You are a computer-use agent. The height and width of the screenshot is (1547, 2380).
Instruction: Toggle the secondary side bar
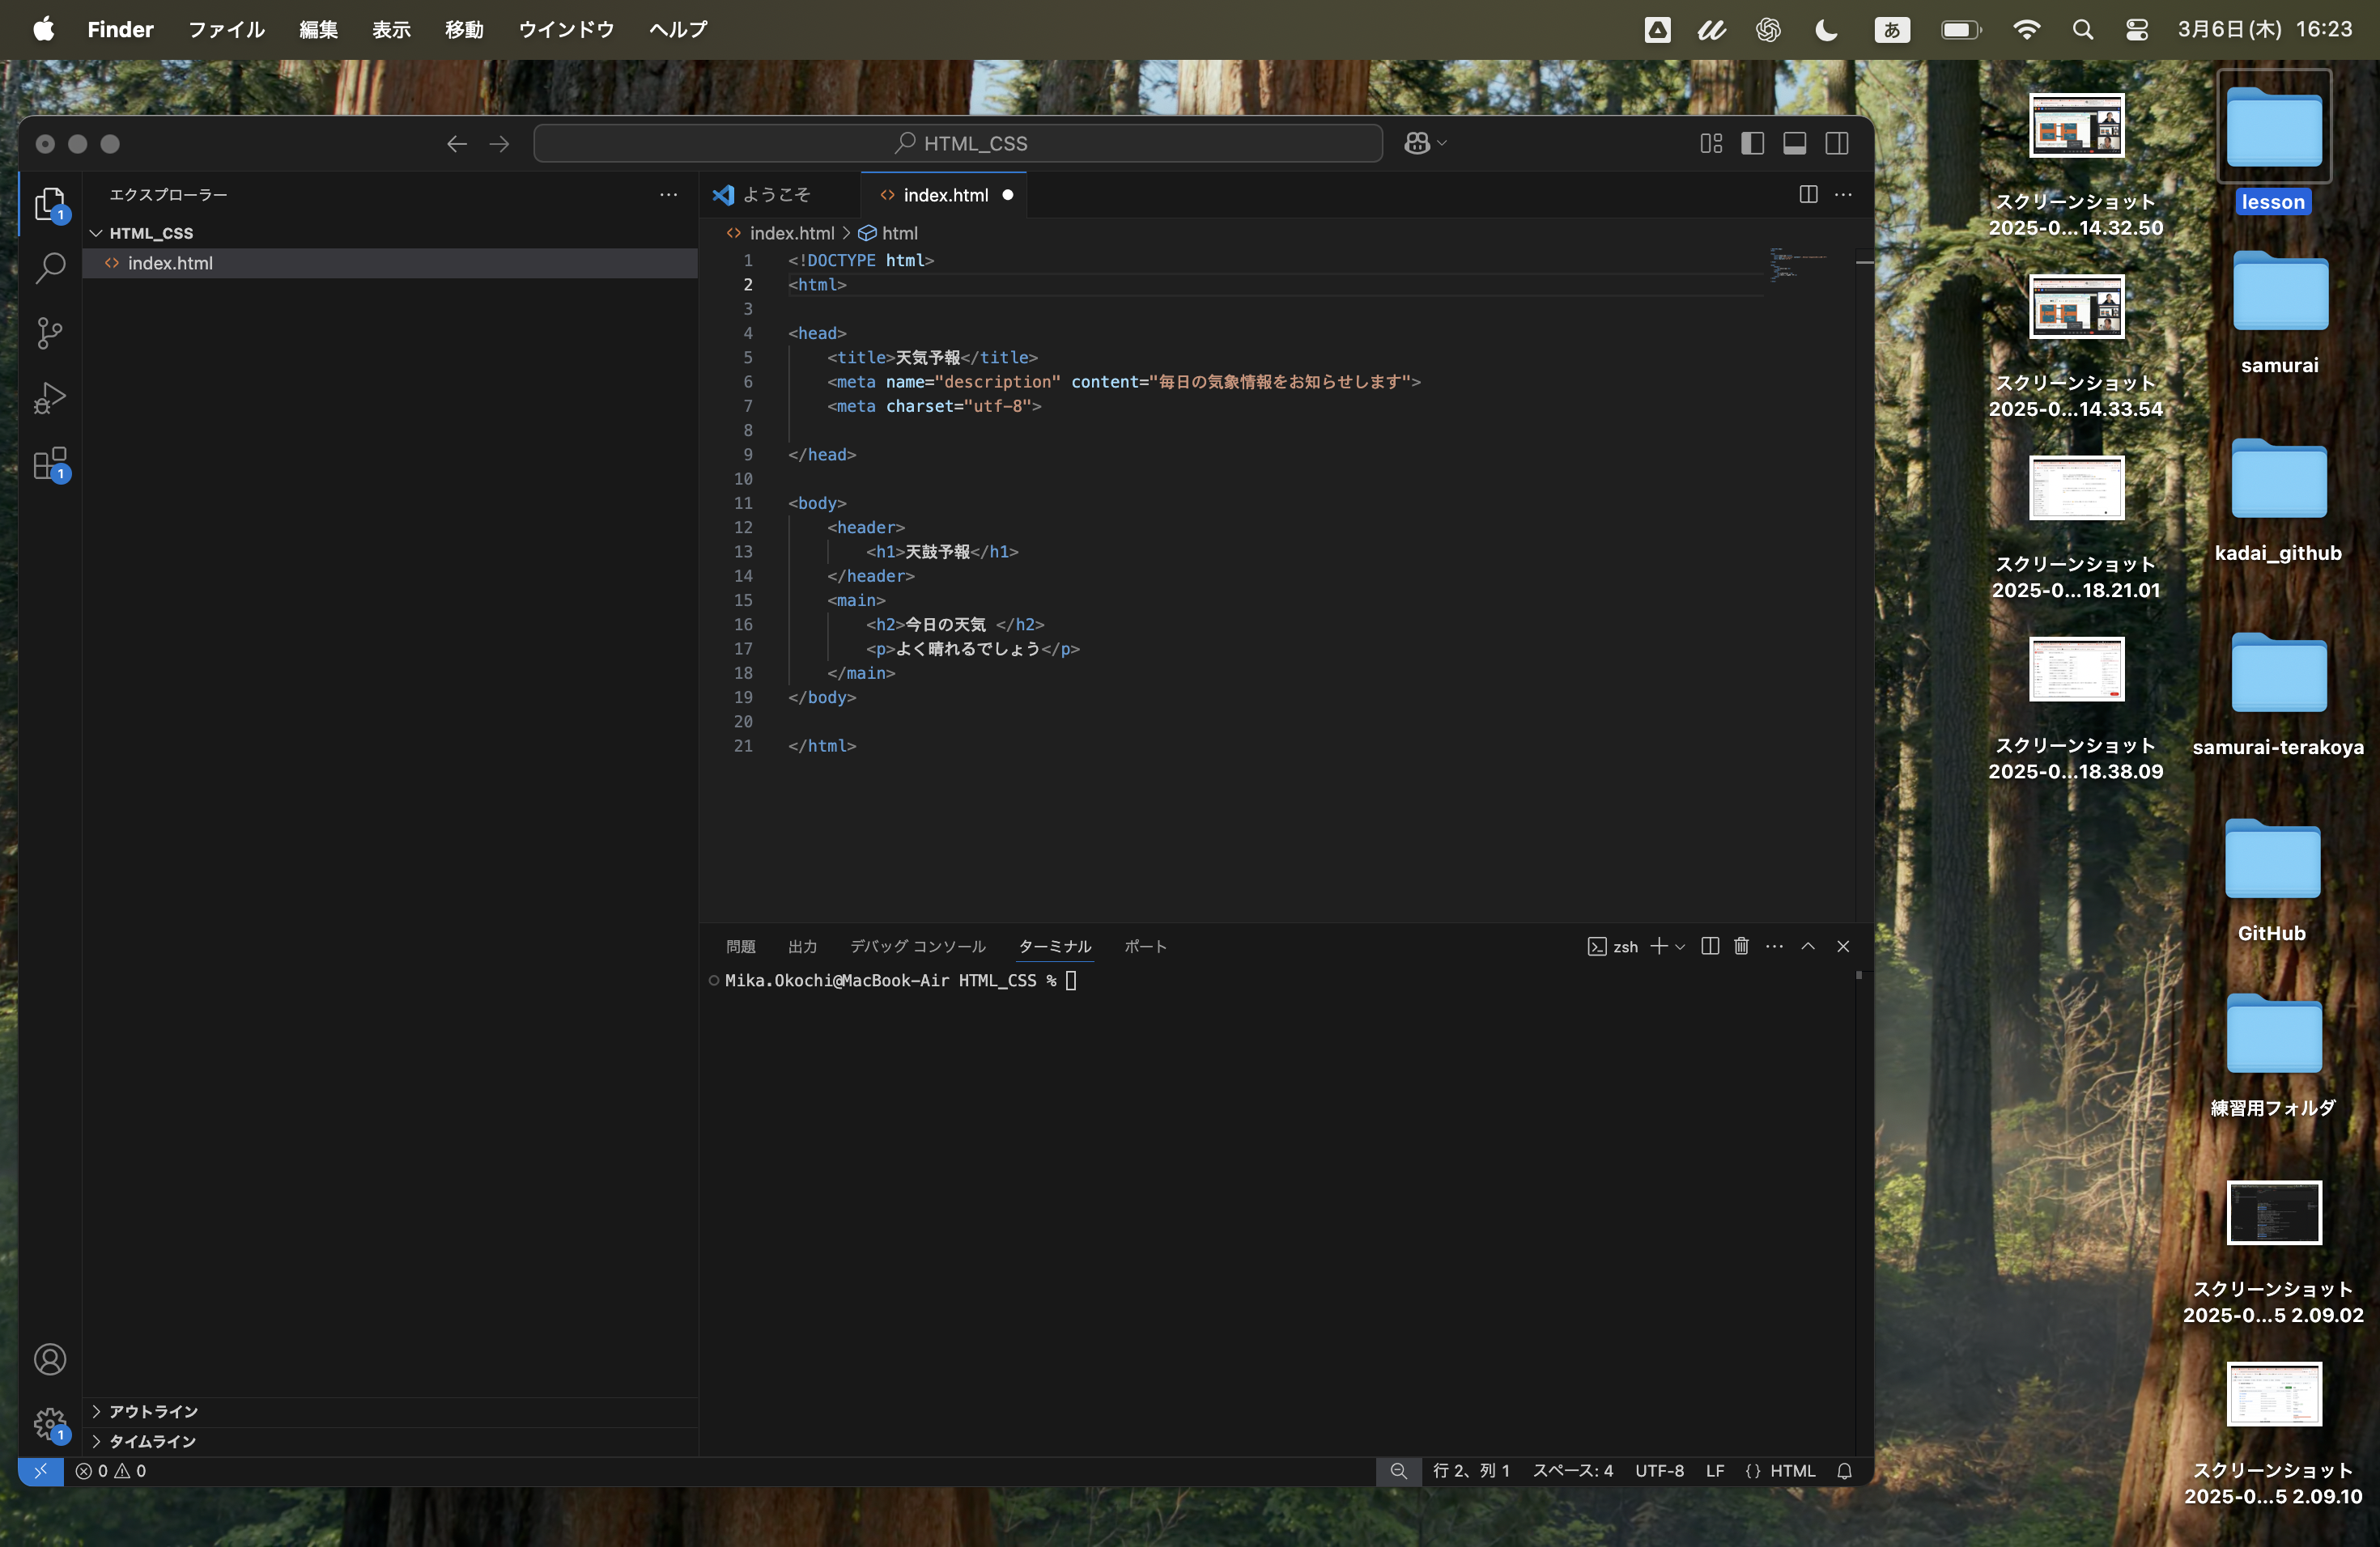coord(1837,144)
